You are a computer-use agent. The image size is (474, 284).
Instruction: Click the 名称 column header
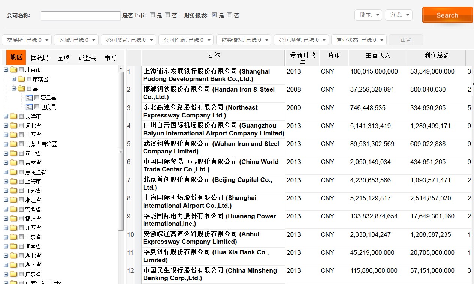click(213, 58)
